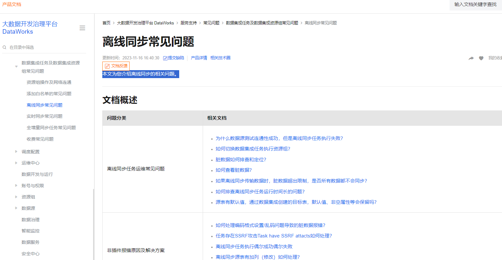
Task: Click the 产品文档 top link
Action: click(x=12, y=4)
